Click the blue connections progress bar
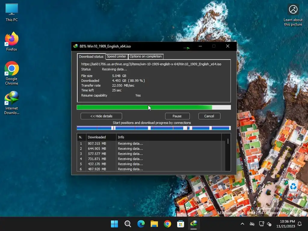 [154, 128]
